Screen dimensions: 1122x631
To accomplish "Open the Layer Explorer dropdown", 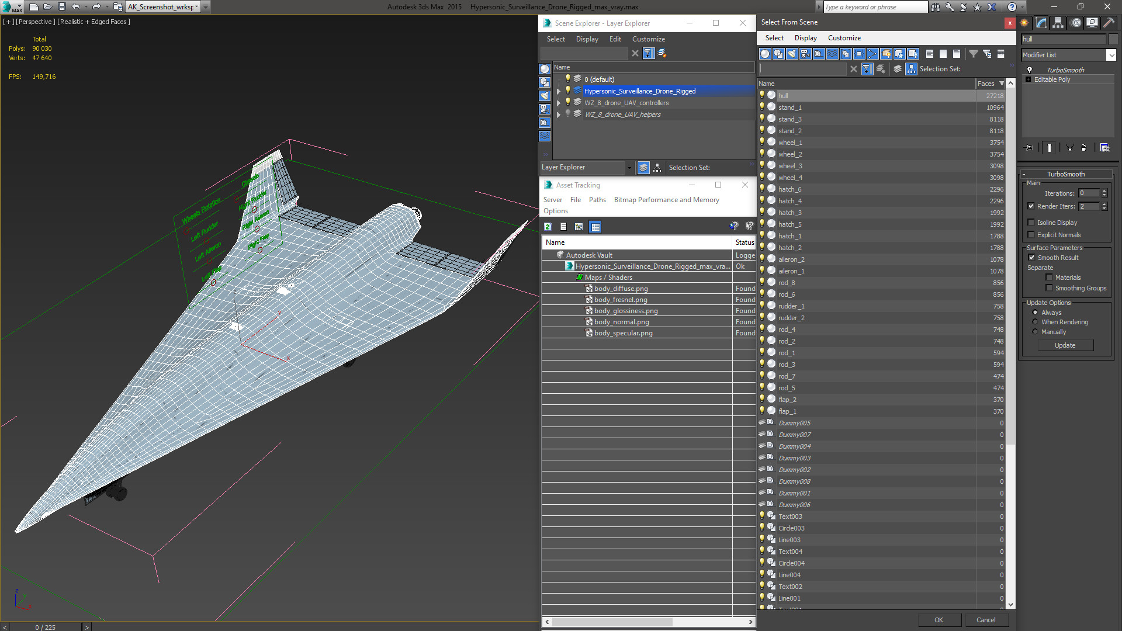I will pyautogui.click(x=629, y=168).
